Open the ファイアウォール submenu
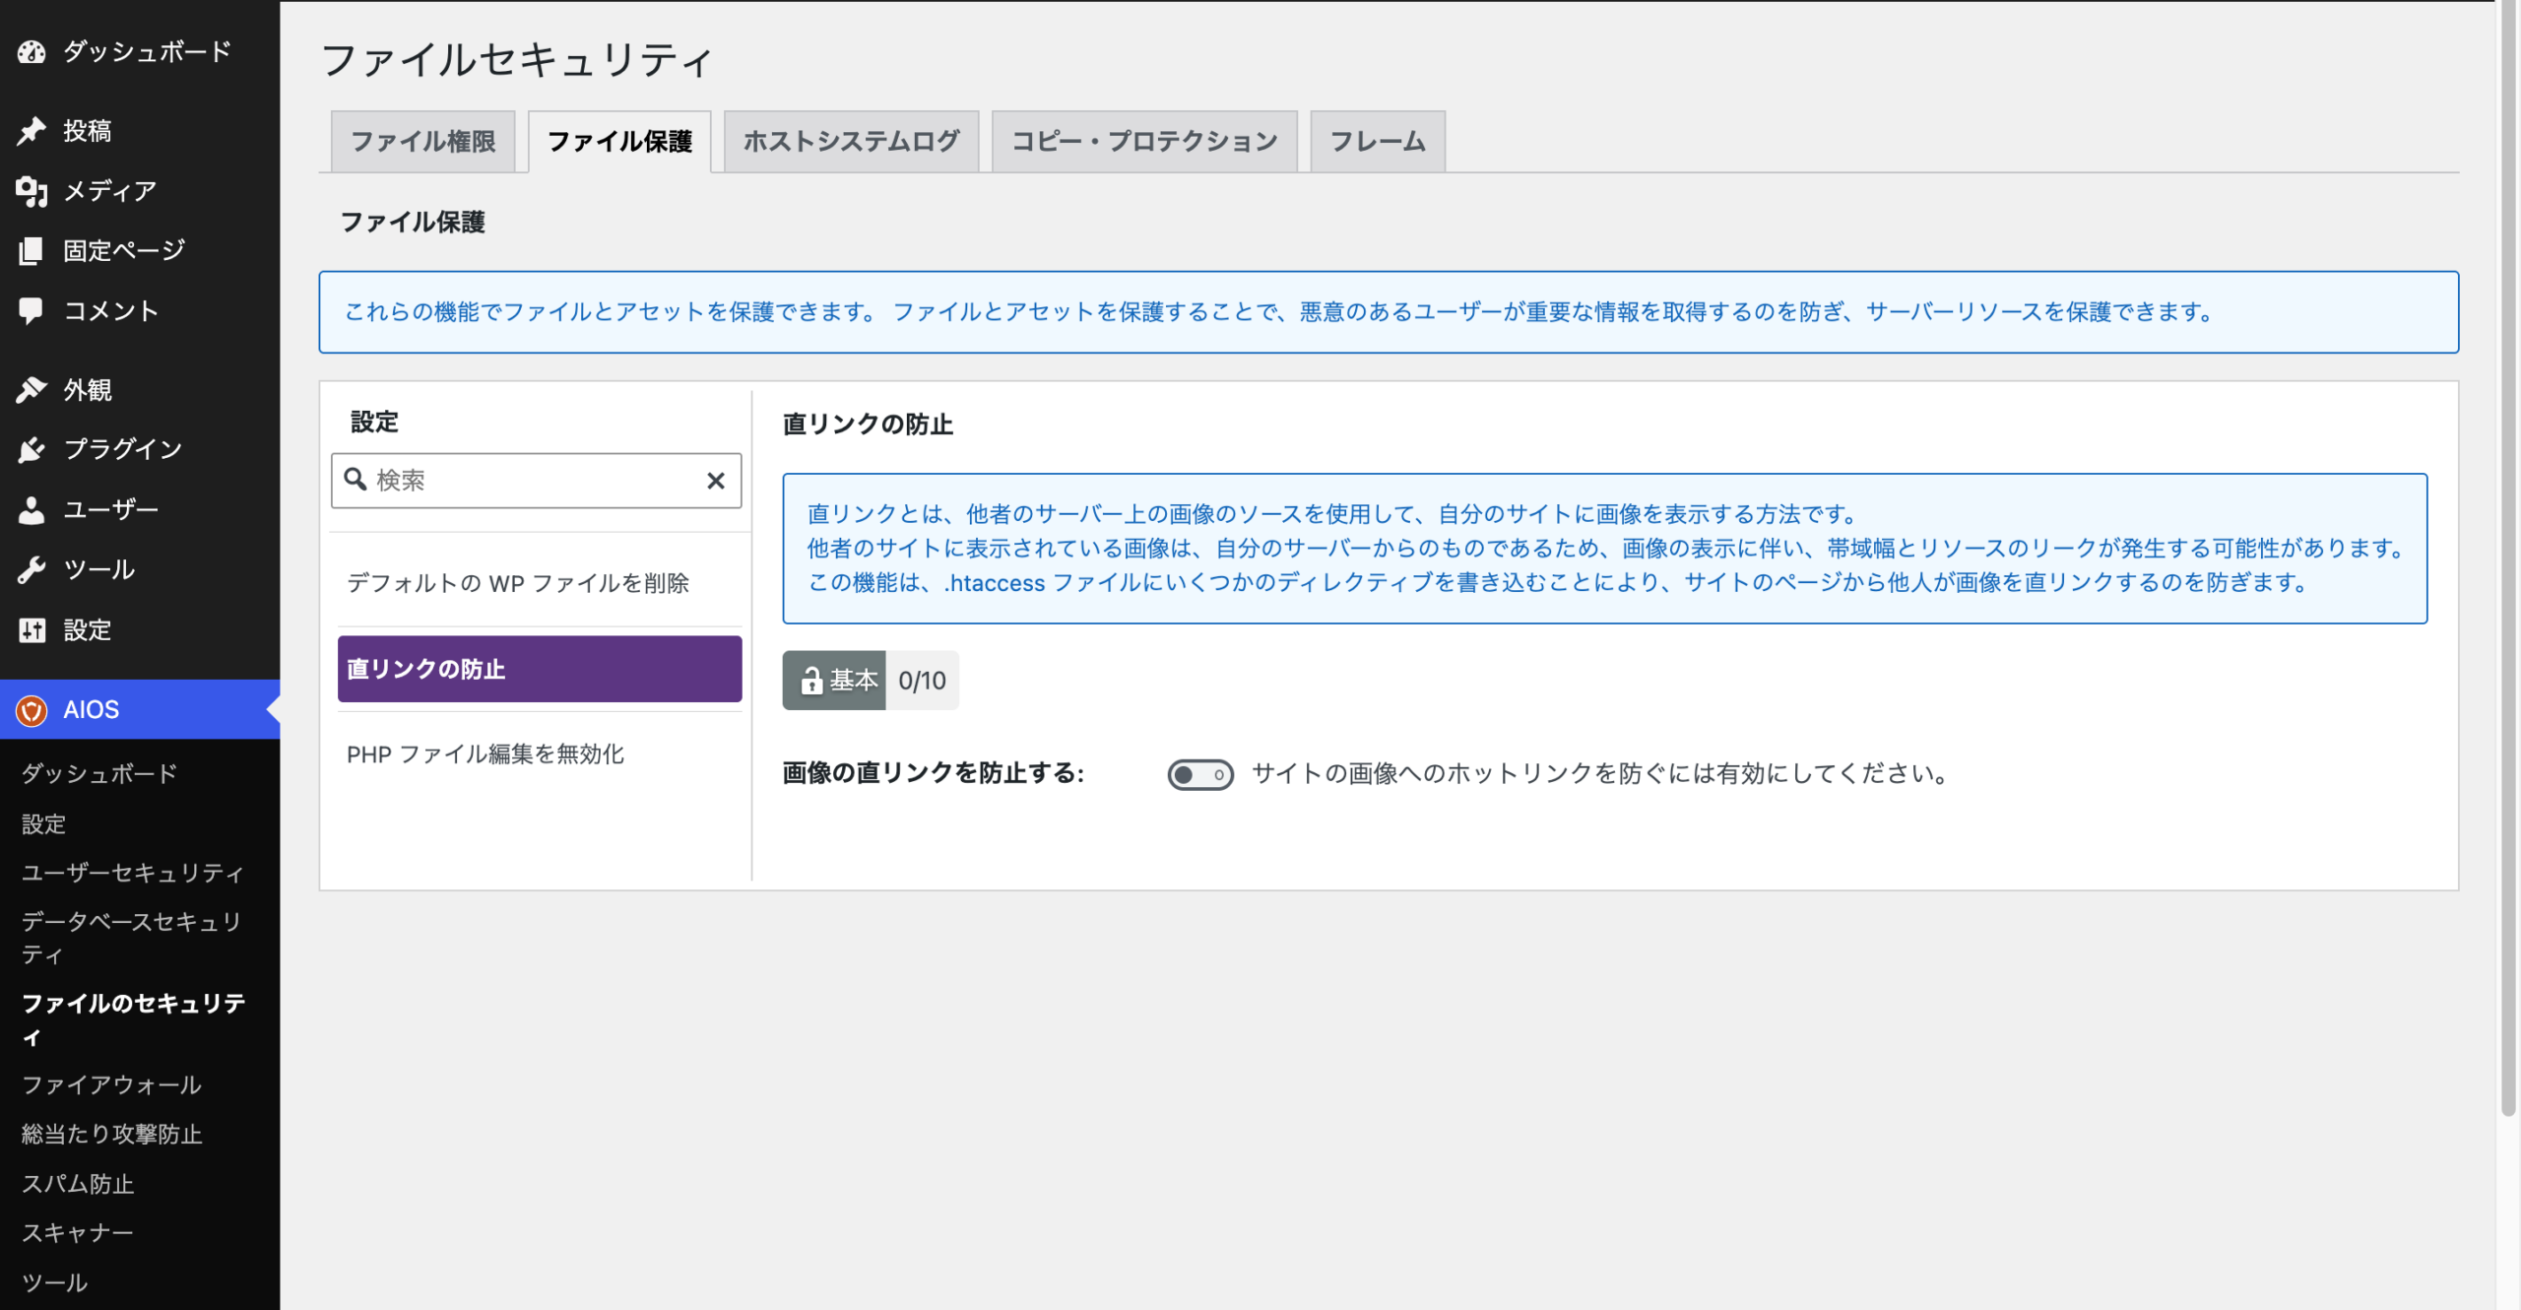This screenshot has width=2521, height=1310. (x=111, y=1085)
